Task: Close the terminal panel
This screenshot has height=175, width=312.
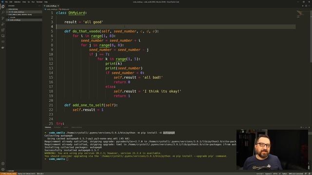Action: [309, 127]
